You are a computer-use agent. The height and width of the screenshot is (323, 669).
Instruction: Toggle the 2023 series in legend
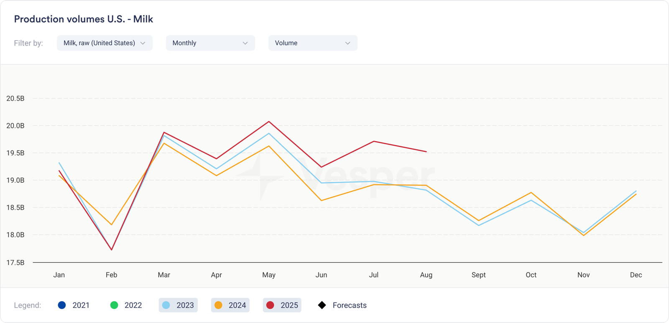click(179, 305)
